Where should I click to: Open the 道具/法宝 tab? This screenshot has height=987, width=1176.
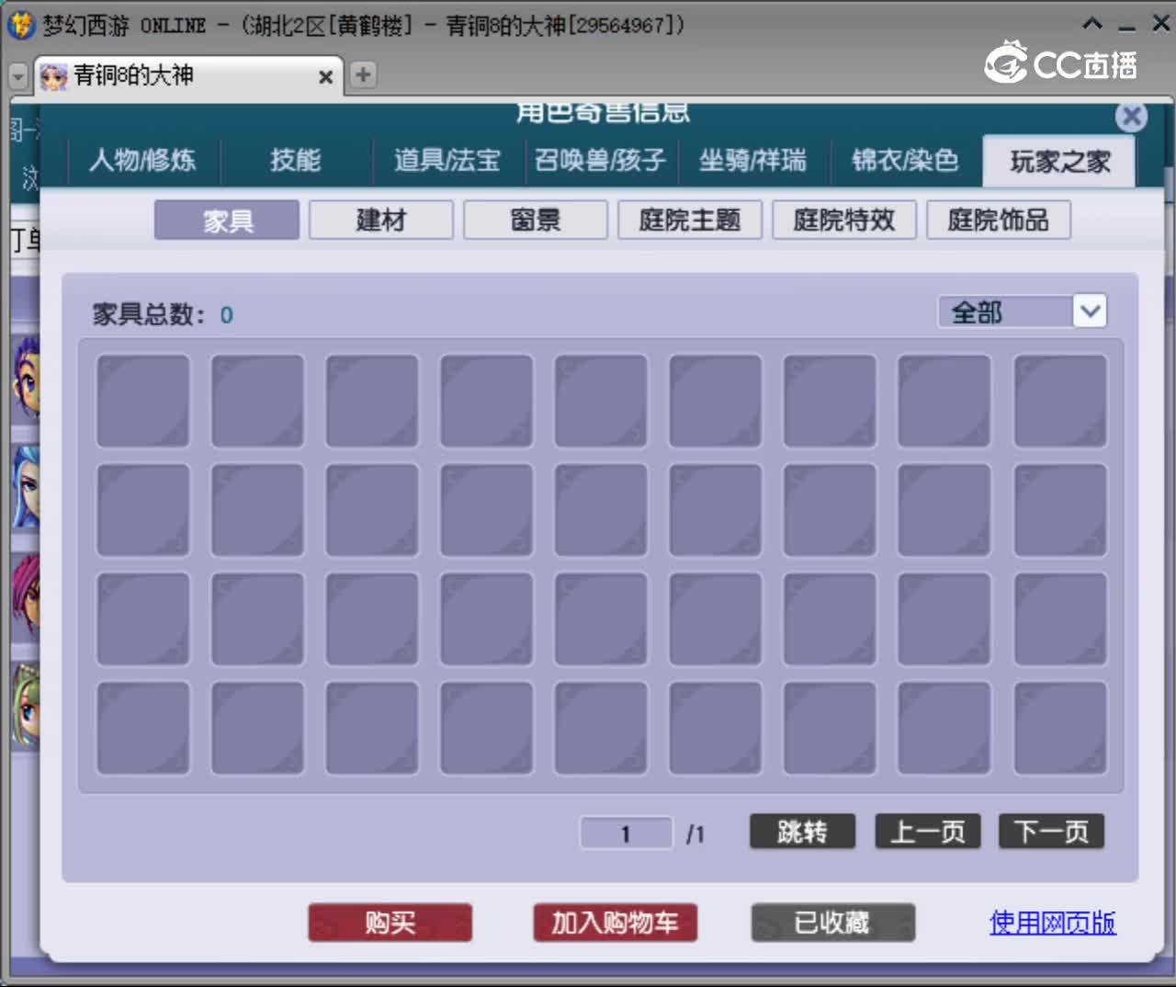coord(447,161)
